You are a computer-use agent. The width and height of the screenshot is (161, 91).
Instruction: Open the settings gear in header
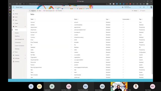point(144,7)
